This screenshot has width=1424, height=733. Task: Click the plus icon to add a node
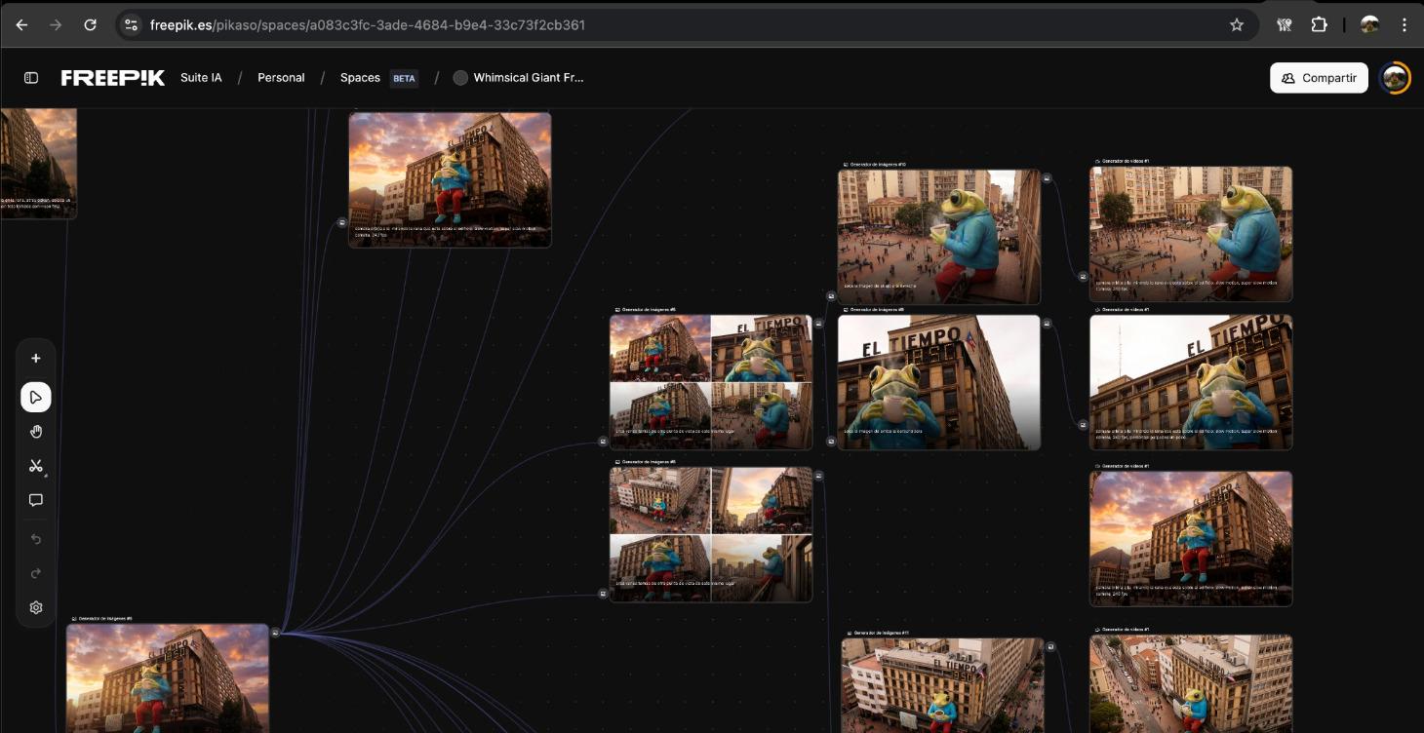tap(36, 359)
